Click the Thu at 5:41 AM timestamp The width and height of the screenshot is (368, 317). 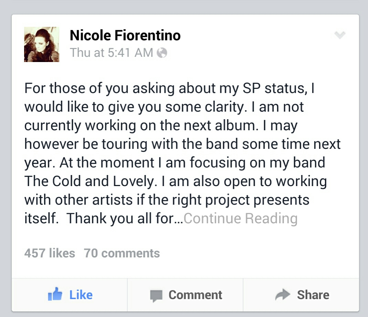point(112,53)
